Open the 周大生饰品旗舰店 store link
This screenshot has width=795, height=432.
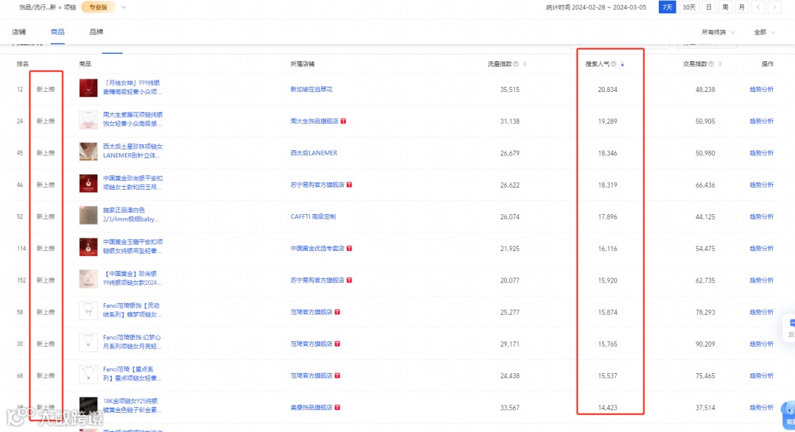(x=314, y=121)
